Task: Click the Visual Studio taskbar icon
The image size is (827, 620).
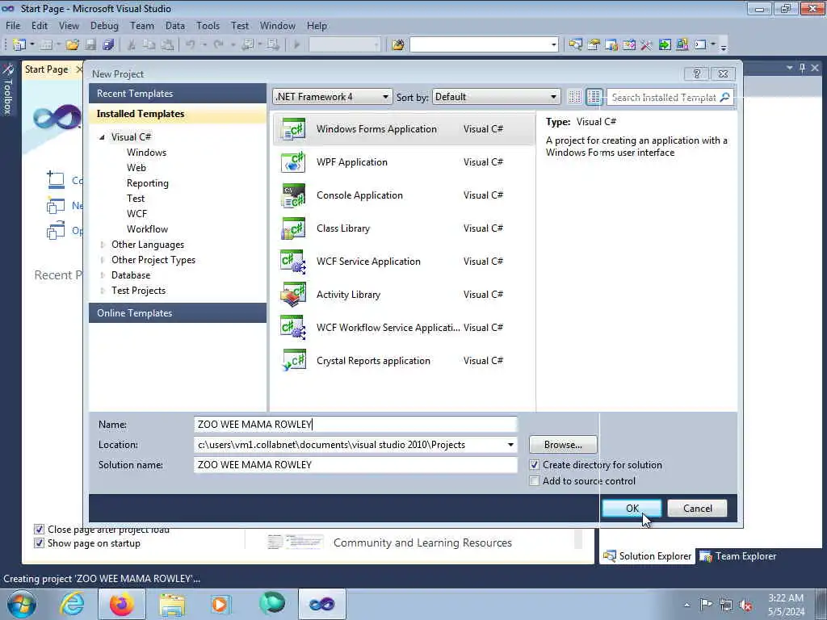Action: coord(321,604)
